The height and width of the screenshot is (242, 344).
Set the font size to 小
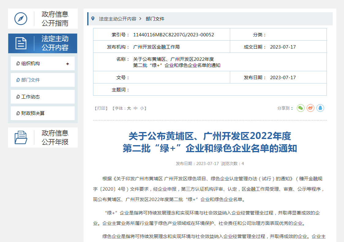[x=142, y=108]
